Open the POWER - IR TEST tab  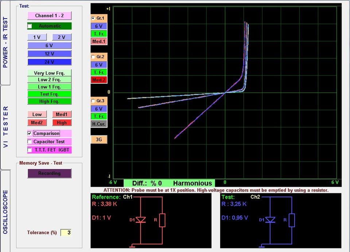(x=5, y=43)
